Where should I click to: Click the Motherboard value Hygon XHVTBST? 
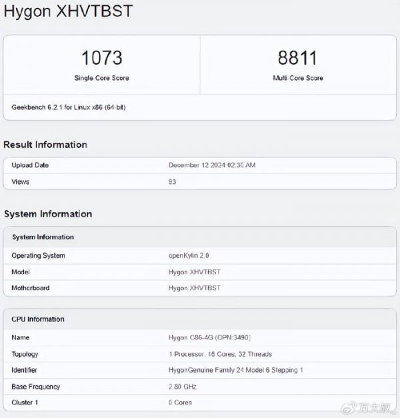(x=194, y=288)
